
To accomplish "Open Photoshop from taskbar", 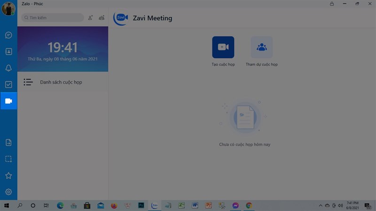I will [141, 205].
